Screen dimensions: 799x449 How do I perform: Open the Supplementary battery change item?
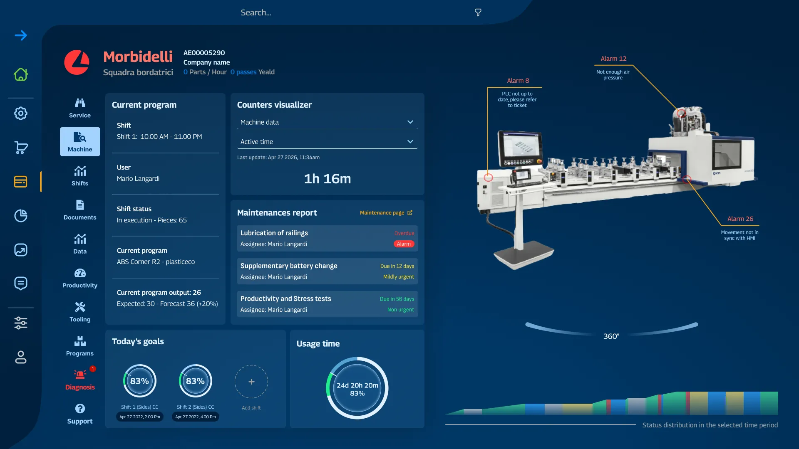[x=327, y=271]
